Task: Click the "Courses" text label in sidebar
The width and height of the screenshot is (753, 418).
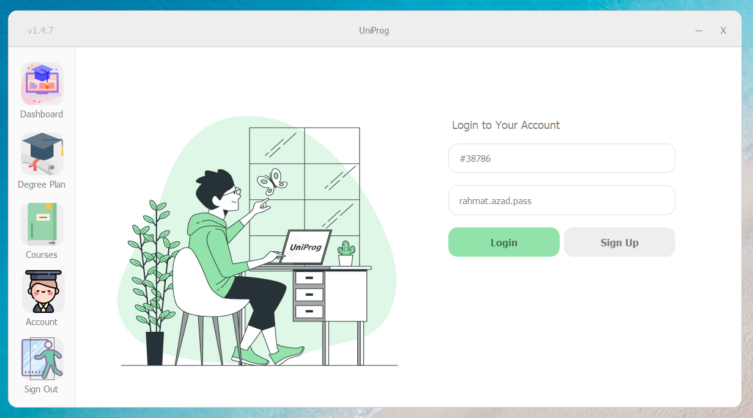Action: (x=42, y=255)
